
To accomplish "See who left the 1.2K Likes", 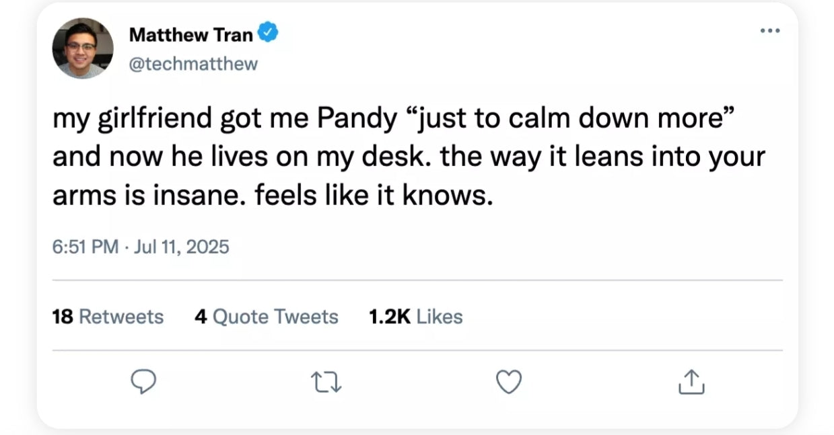I will pyautogui.click(x=415, y=316).
